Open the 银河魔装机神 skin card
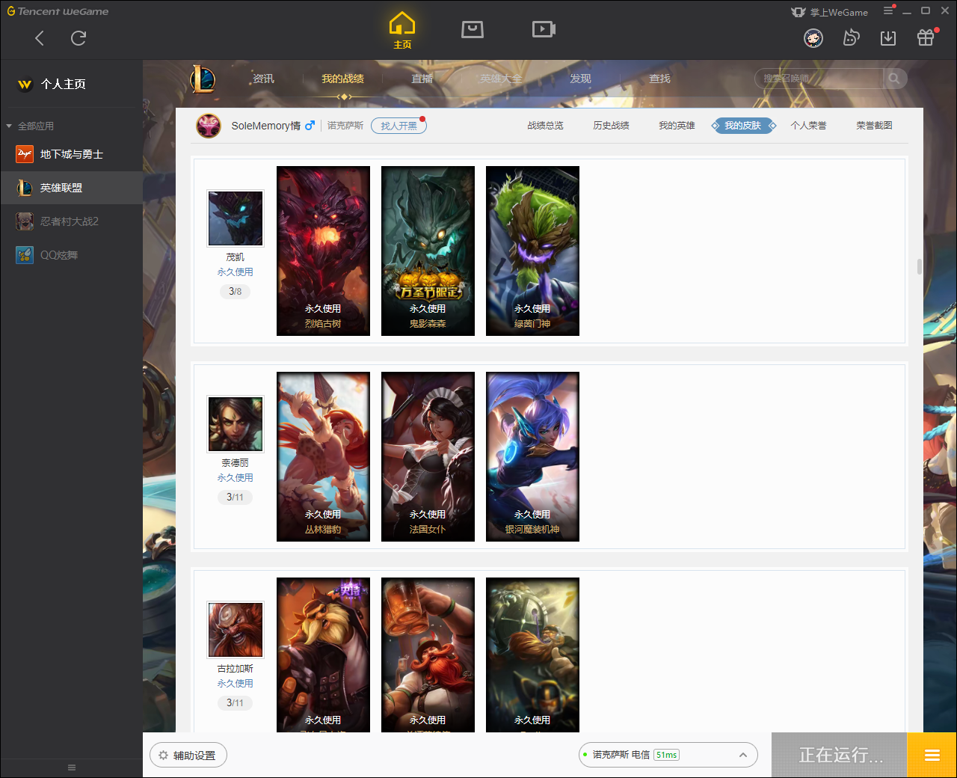 coord(532,456)
